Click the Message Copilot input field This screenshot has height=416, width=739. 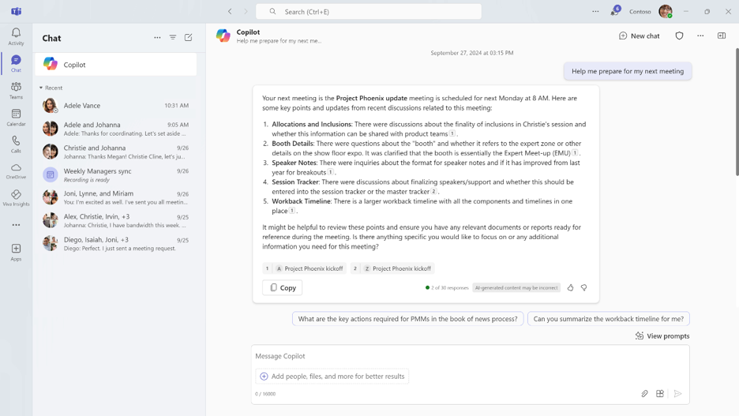[x=470, y=356]
